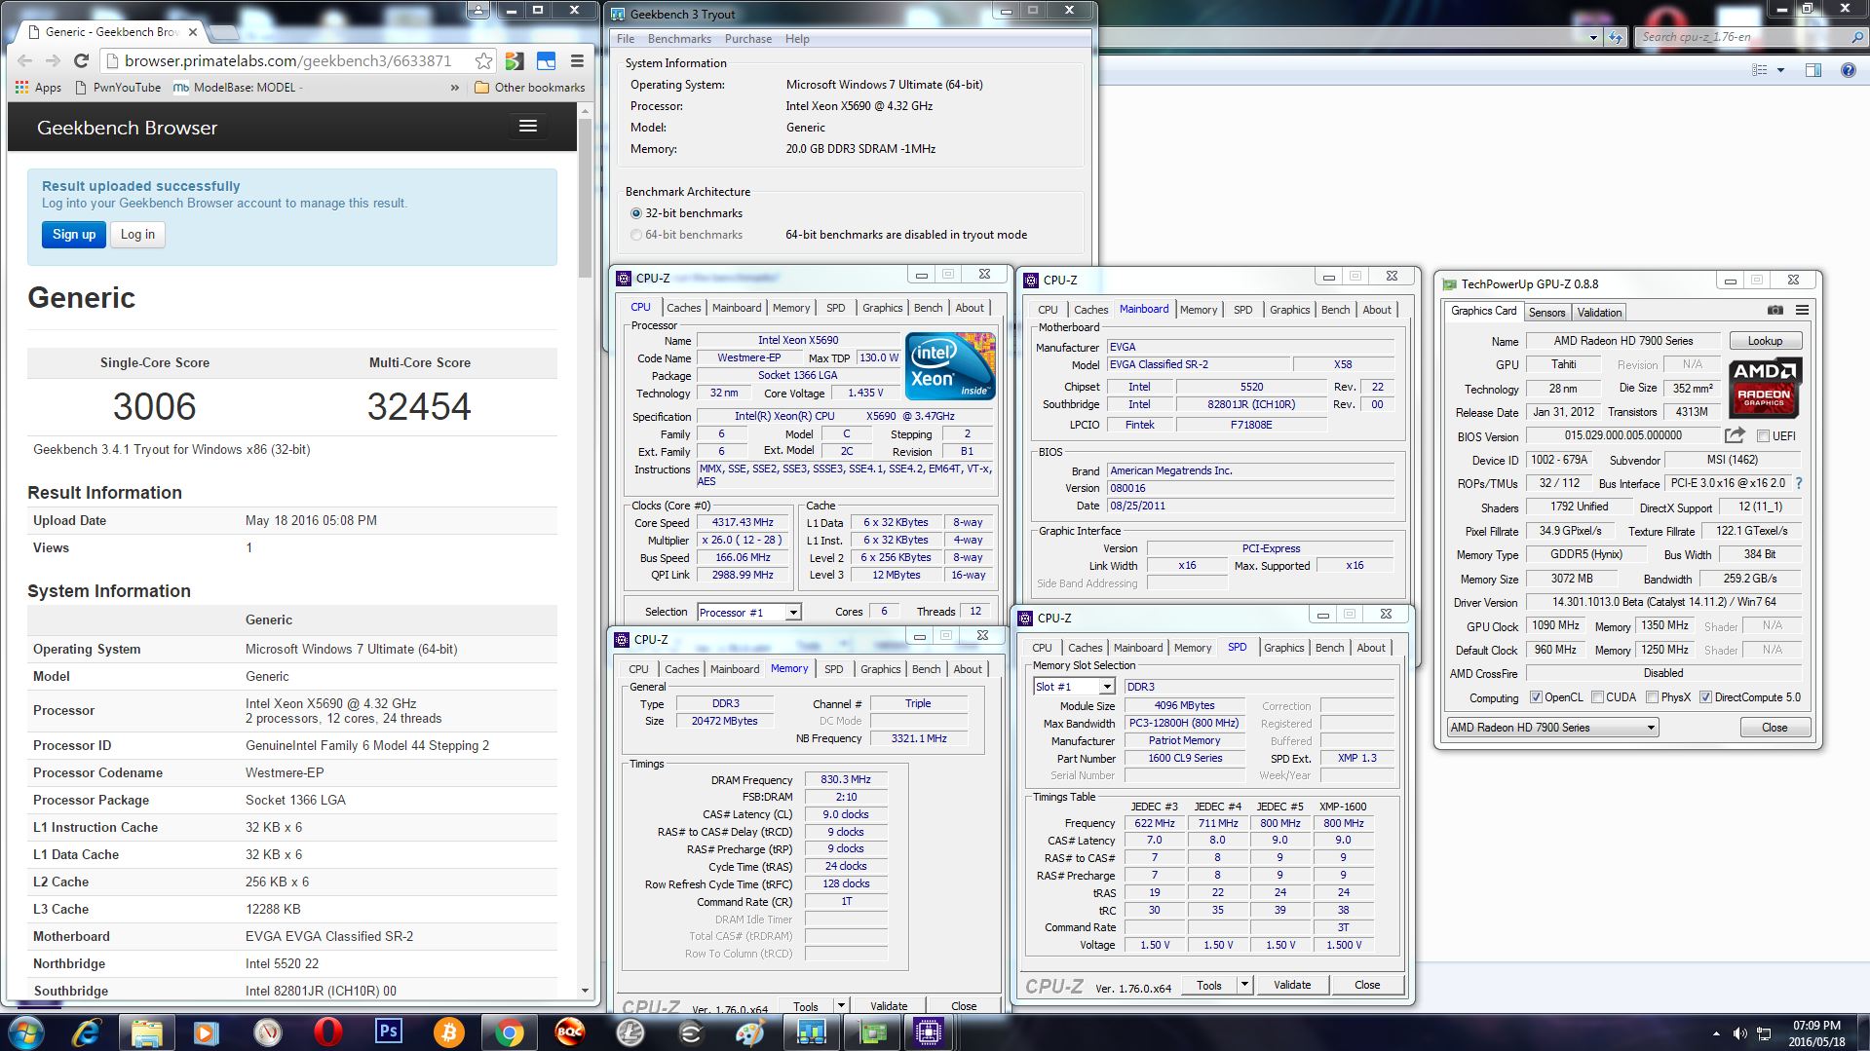
Task: Launch Internet Explorer from taskbar
Action: click(x=87, y=1032)
